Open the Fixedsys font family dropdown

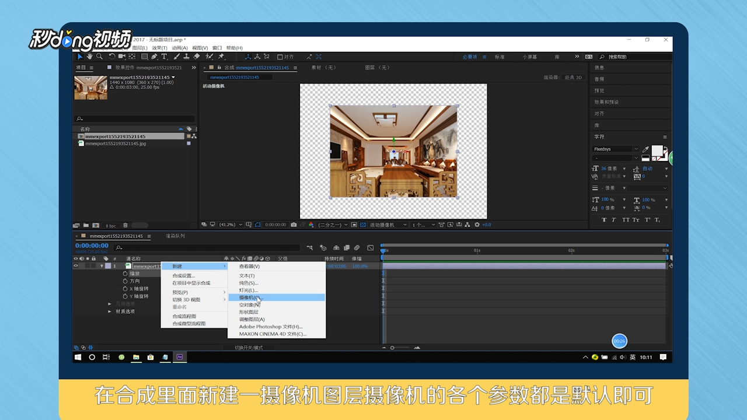[x=616, y=149]
